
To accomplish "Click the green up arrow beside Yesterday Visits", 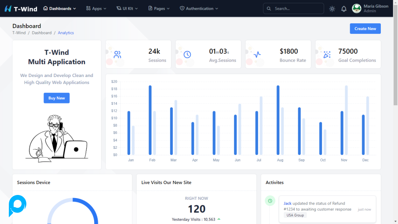I will pos(219,219).
